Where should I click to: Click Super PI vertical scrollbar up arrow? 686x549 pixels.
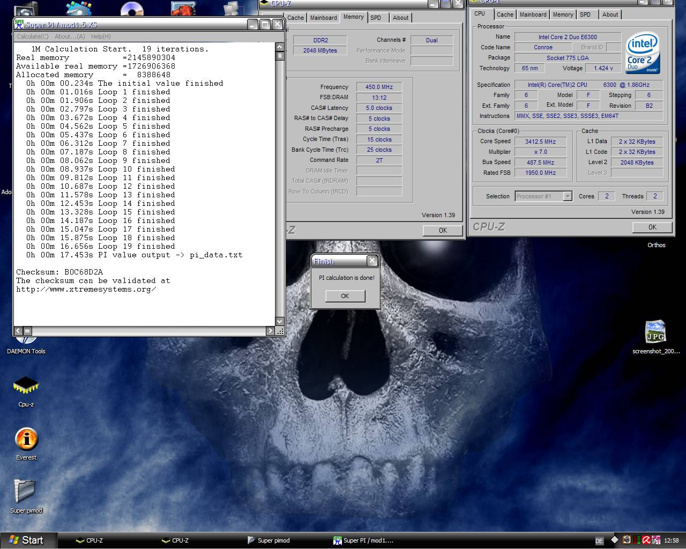pos(279,47)
